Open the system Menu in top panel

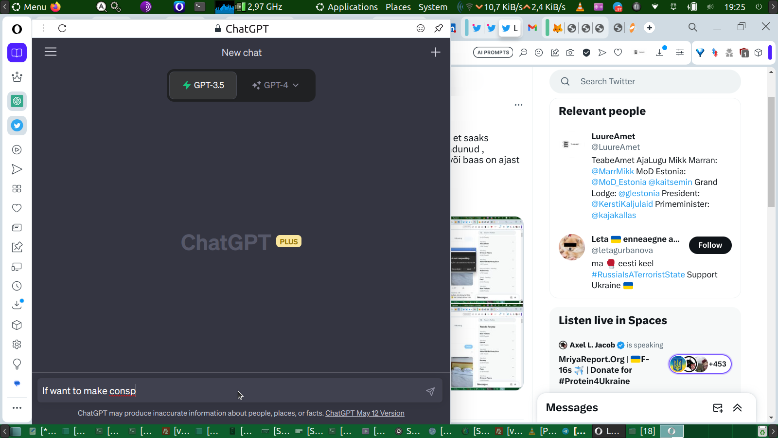[x=29, y=7]
